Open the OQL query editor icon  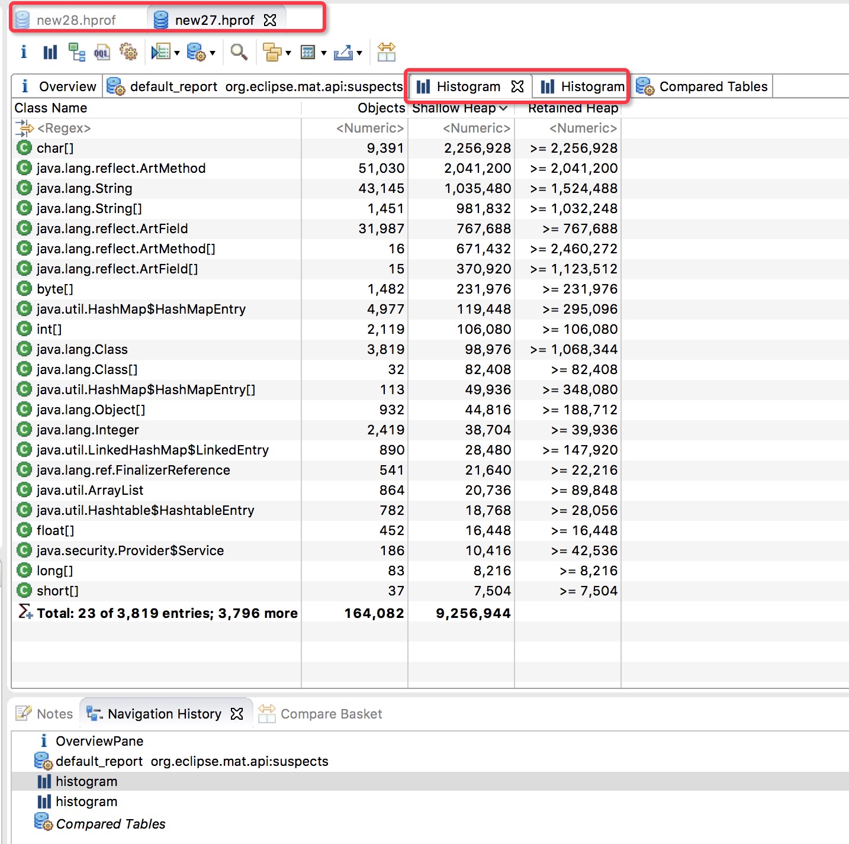point(102,52)
